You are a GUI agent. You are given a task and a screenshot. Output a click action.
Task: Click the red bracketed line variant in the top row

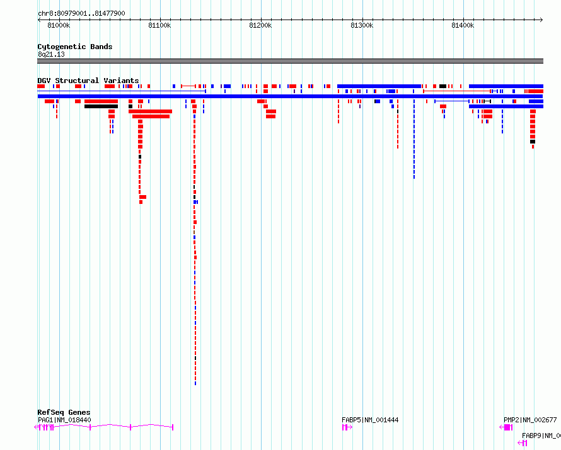(188, 86)
